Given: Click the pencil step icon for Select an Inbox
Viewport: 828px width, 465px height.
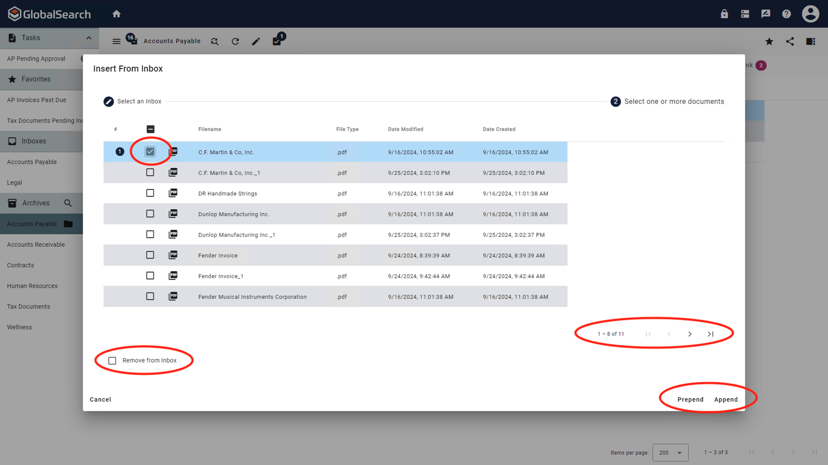Looking at the screenshot, I should [x=109, y=102].
